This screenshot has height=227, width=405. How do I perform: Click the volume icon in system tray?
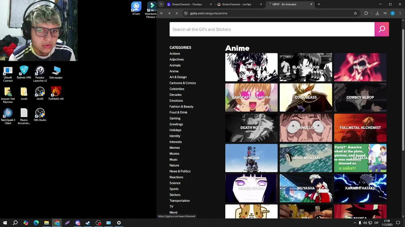[x=365, y=223]
